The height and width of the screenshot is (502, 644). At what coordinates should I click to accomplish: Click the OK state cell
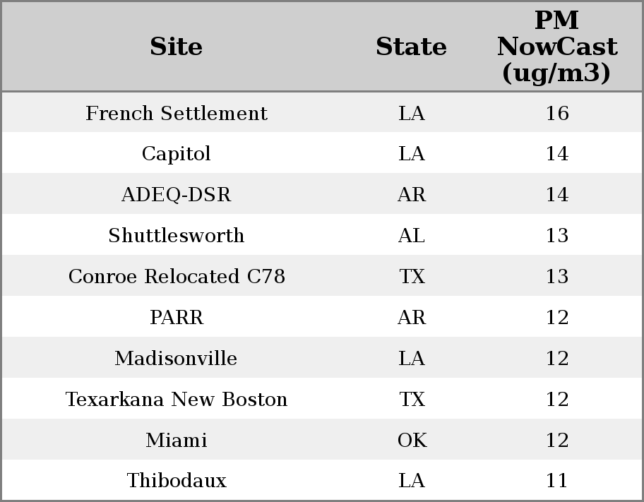(x=412, y=440)
